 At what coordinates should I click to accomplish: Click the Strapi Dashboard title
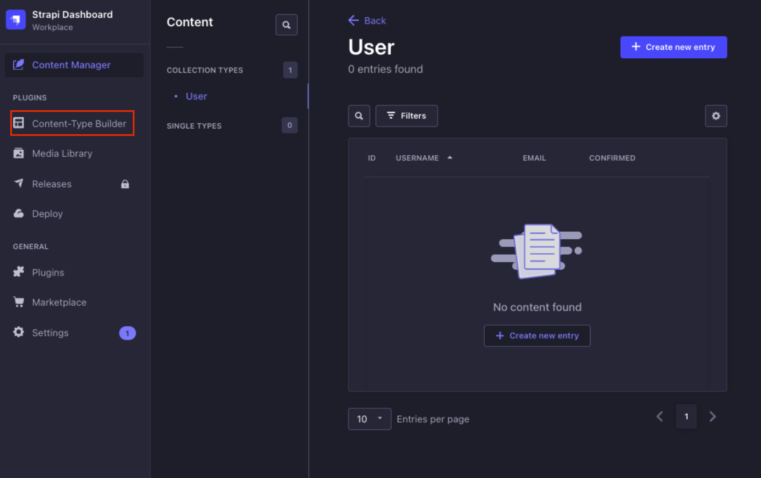tap(72, 15)
